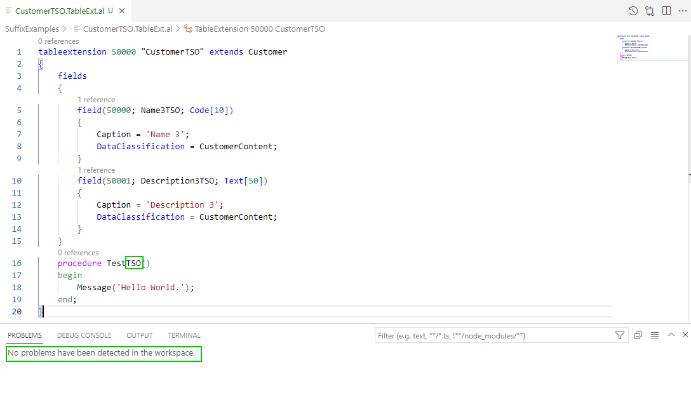Click 'Text[50]' type on line 10
This screenshot has height=395, width=691.
(x=245, y=181)
